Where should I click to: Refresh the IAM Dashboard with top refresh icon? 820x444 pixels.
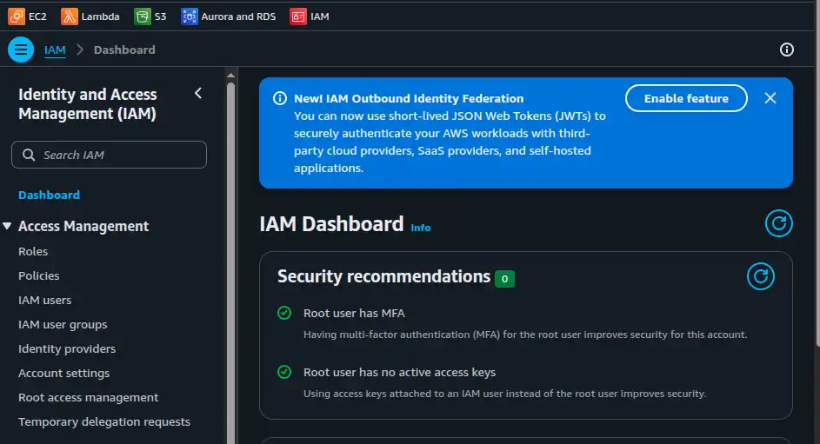778,223
